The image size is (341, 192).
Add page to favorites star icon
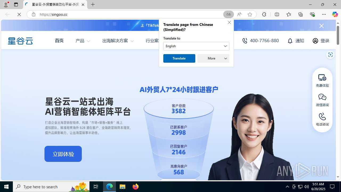250,14
